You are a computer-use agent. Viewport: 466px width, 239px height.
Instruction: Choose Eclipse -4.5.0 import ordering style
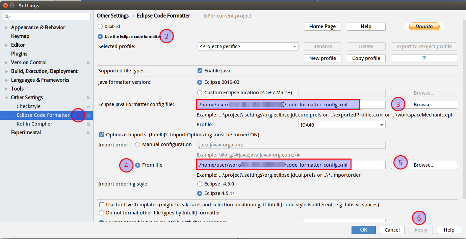(x=200, y=184)
